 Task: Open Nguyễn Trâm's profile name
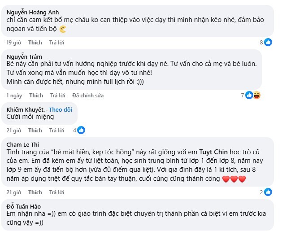[x=25, y=57]
